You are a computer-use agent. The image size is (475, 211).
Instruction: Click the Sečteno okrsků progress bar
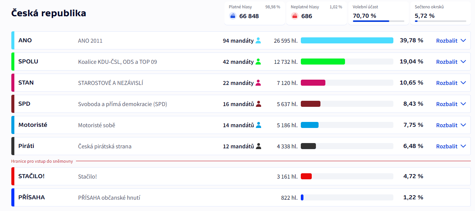(x=440, y=21)
